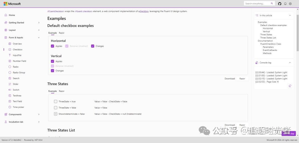Focus the Search everything input field
Screen dimensions: 299x143
257,4
